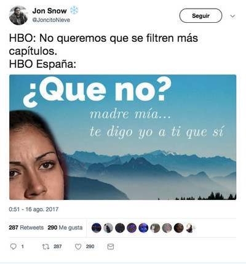Send tweet via envelope message icon

(111, 246)
